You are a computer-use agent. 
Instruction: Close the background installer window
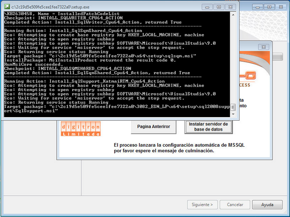[x=281, y=7]
